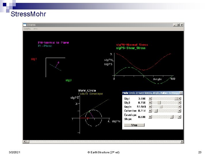Click the Cohesion slider thumb

(x=156, y=111)
